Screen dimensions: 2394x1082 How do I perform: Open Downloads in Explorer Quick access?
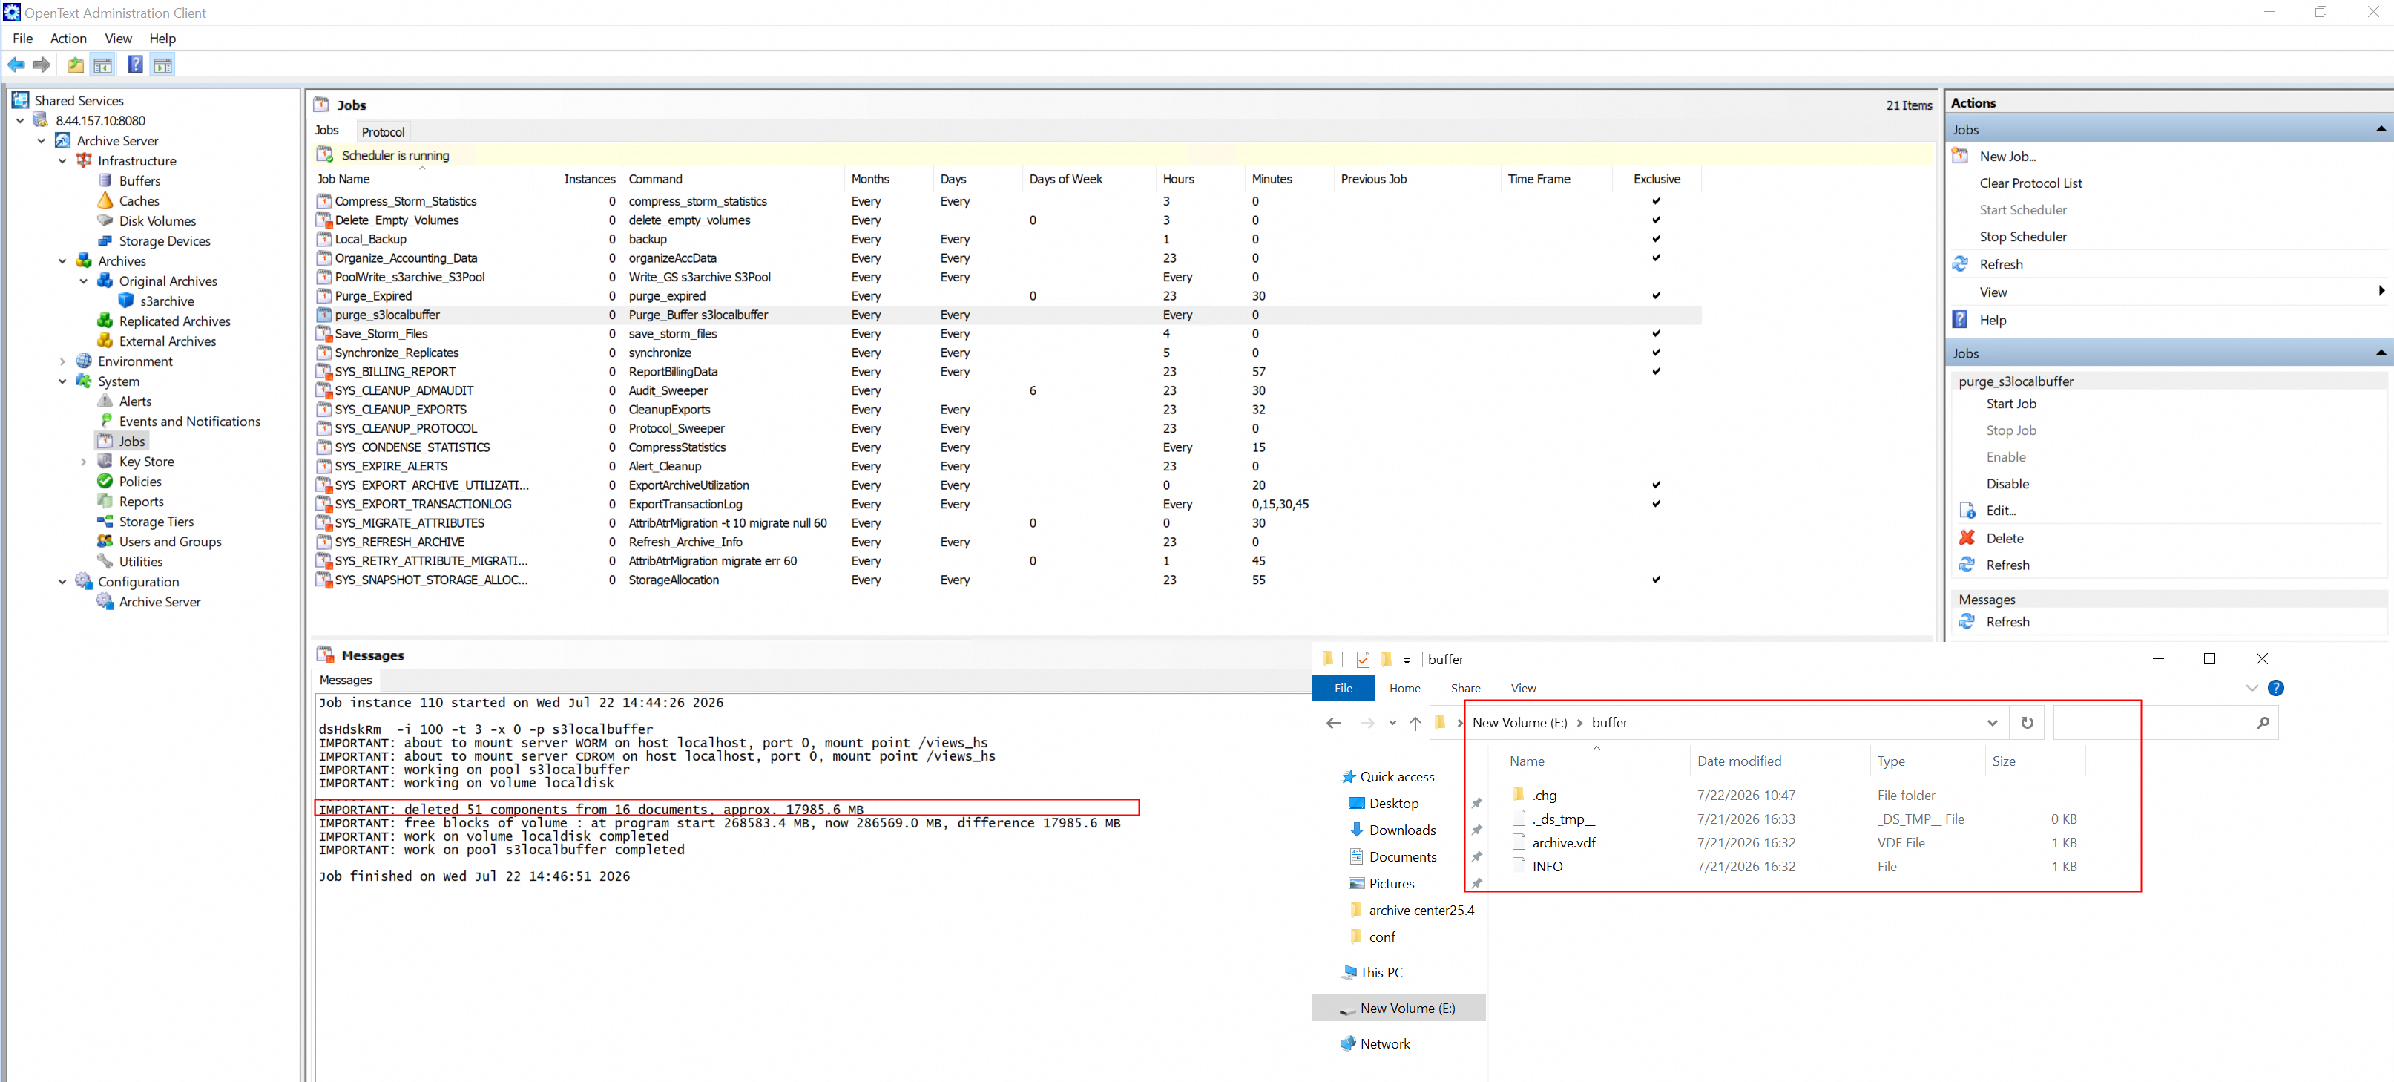[1401, 830]
